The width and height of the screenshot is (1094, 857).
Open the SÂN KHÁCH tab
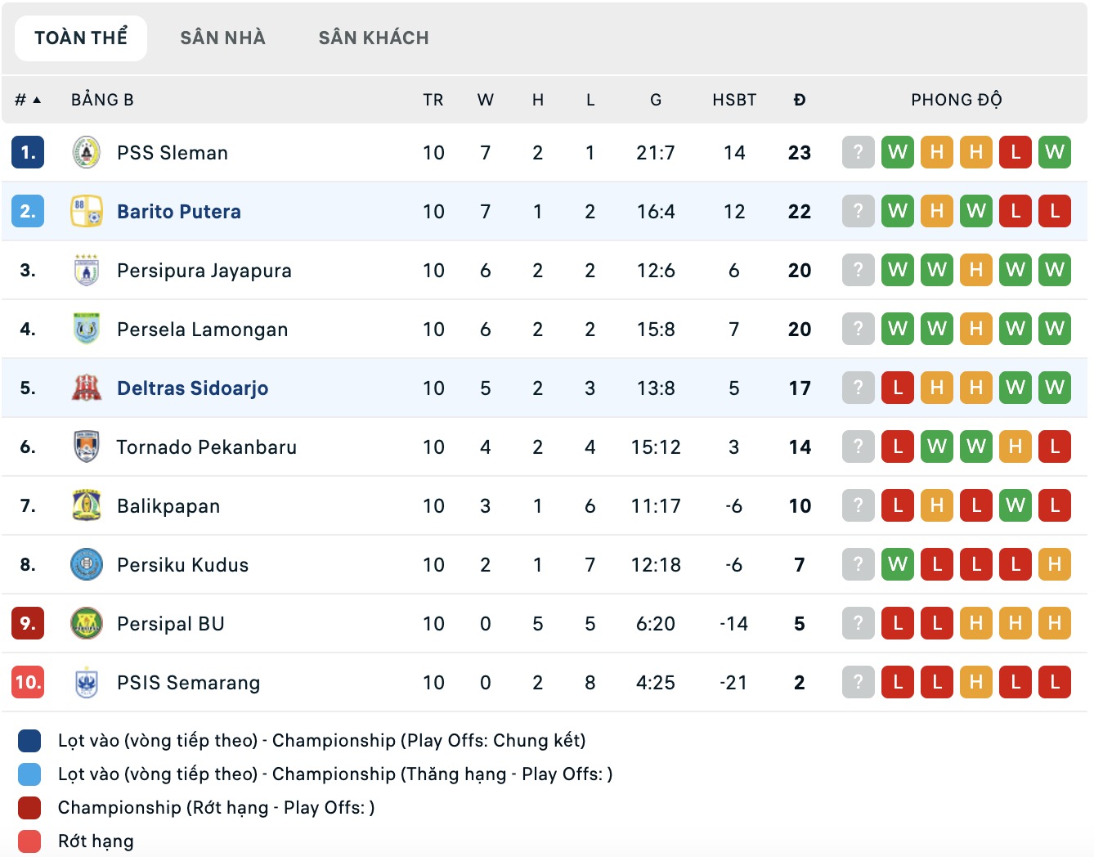pyautogui.click(x=374, y=37)
